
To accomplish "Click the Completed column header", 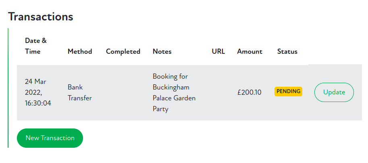I will click(x=123, y=51).
